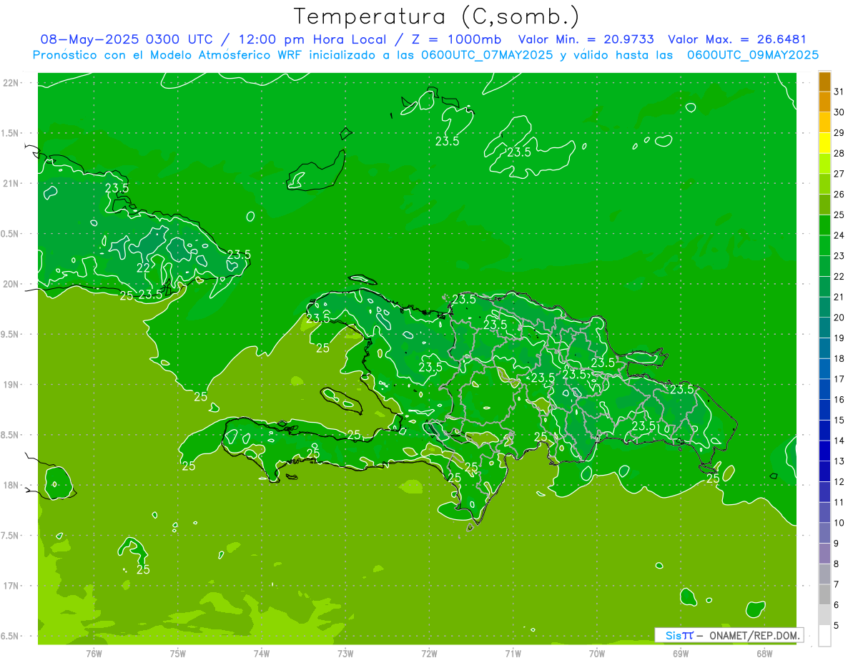Click the valid-until time "0600UTC_09MAY2025"
The width and height of the screenshot is (858, 663).
753,55
